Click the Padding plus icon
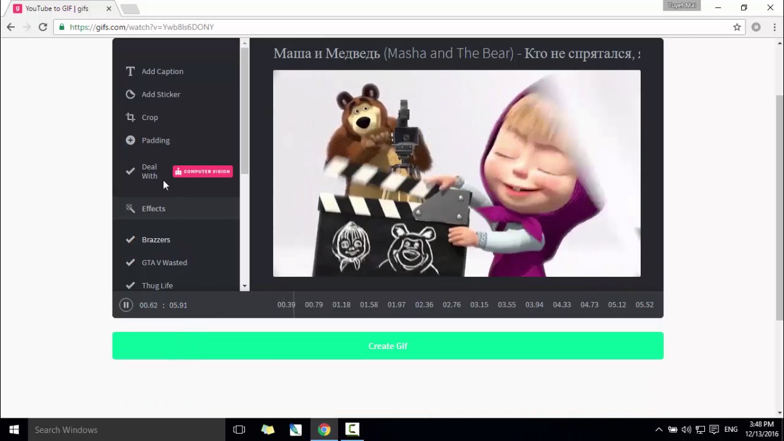Viewport: 784px width, 441px height. [130, 140]
